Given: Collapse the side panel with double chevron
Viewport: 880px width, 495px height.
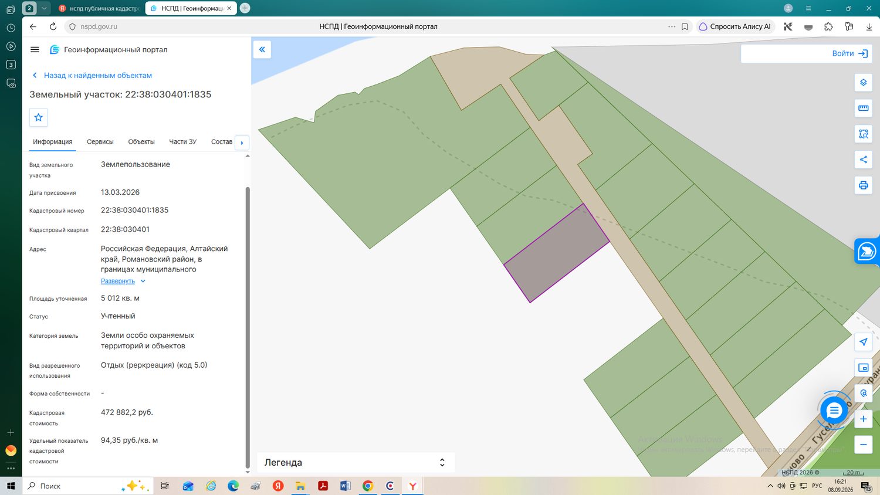Looking at the screenshot, I should click(262, 49).
